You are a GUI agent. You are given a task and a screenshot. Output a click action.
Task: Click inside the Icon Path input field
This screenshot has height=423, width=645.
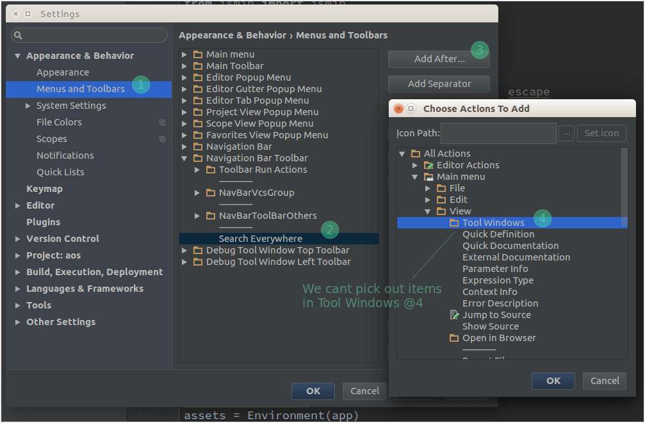498,133
